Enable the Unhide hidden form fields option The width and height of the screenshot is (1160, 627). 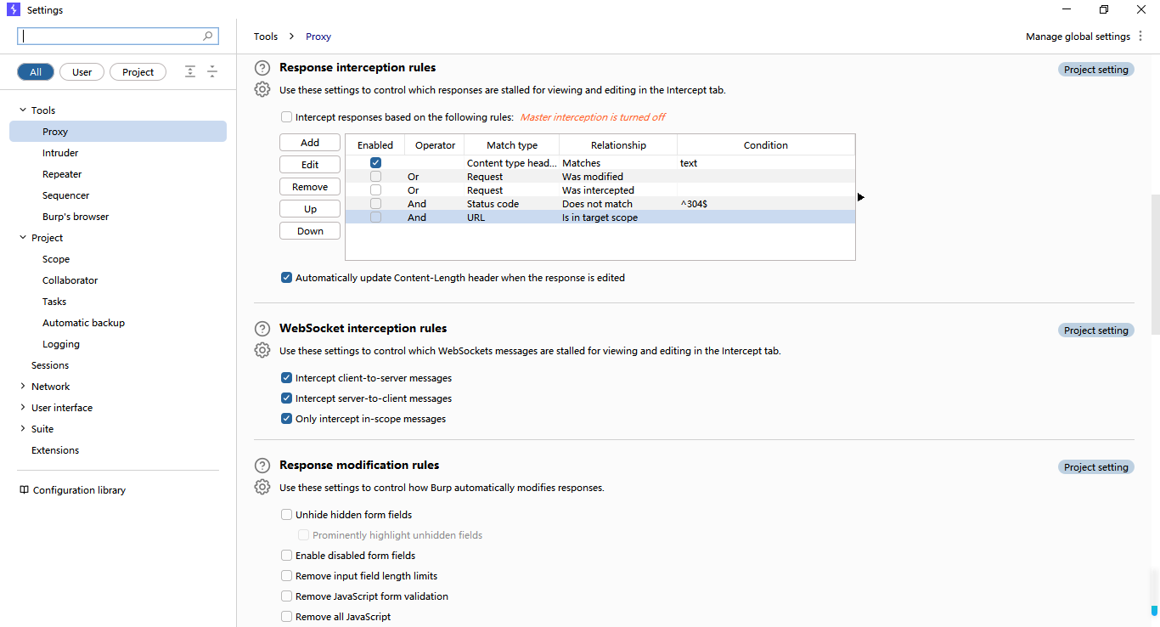pos(287,515)
